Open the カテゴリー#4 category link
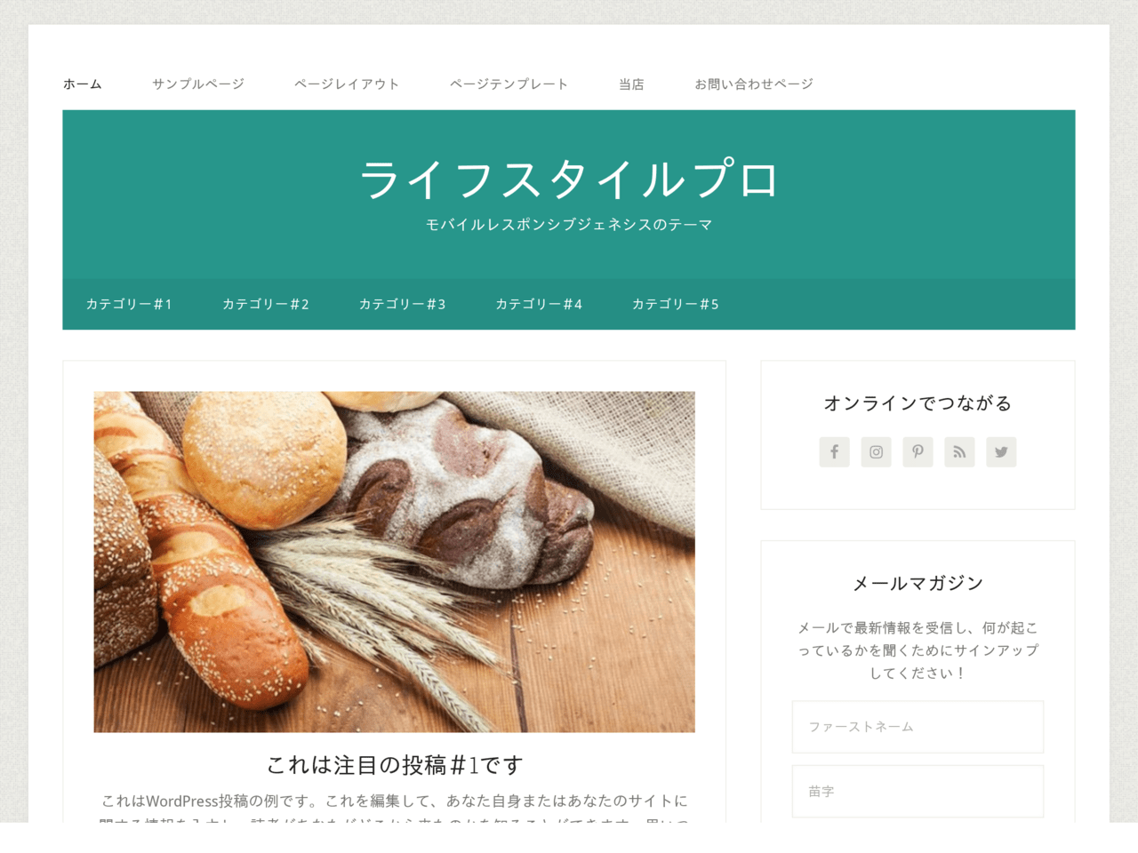This screenshot has height=853, width=1138. click(x=539, y=304)
